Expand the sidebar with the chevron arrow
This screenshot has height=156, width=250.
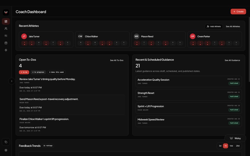click(12, 81)
